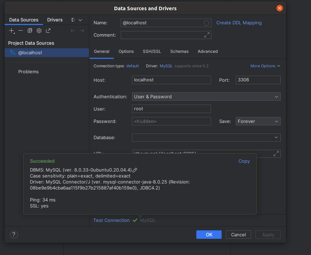Click the Apply button
311x255 pixels.
(x=268, y=235)
